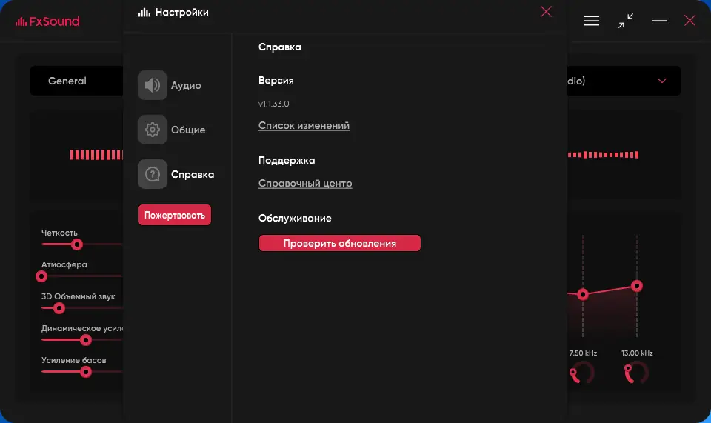Click the General gear icon in sidebar
The width and height of the screenshot is (711, 423).
152,130
